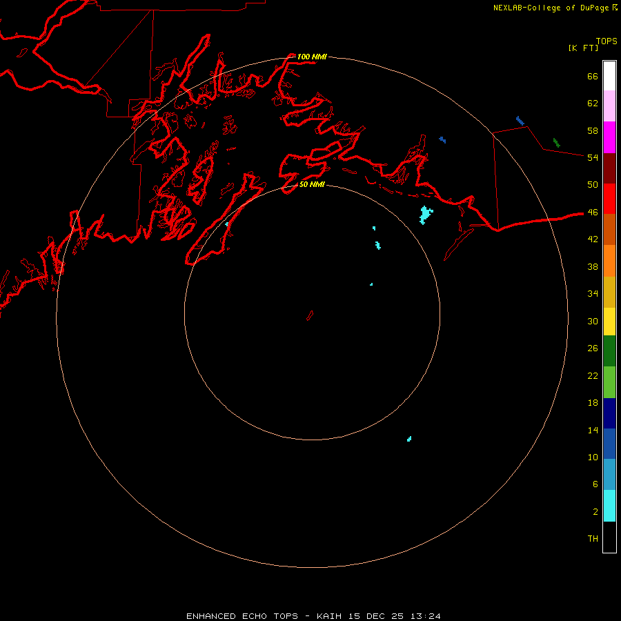
Task: Click the maroon legend color block
Action: 609,168
